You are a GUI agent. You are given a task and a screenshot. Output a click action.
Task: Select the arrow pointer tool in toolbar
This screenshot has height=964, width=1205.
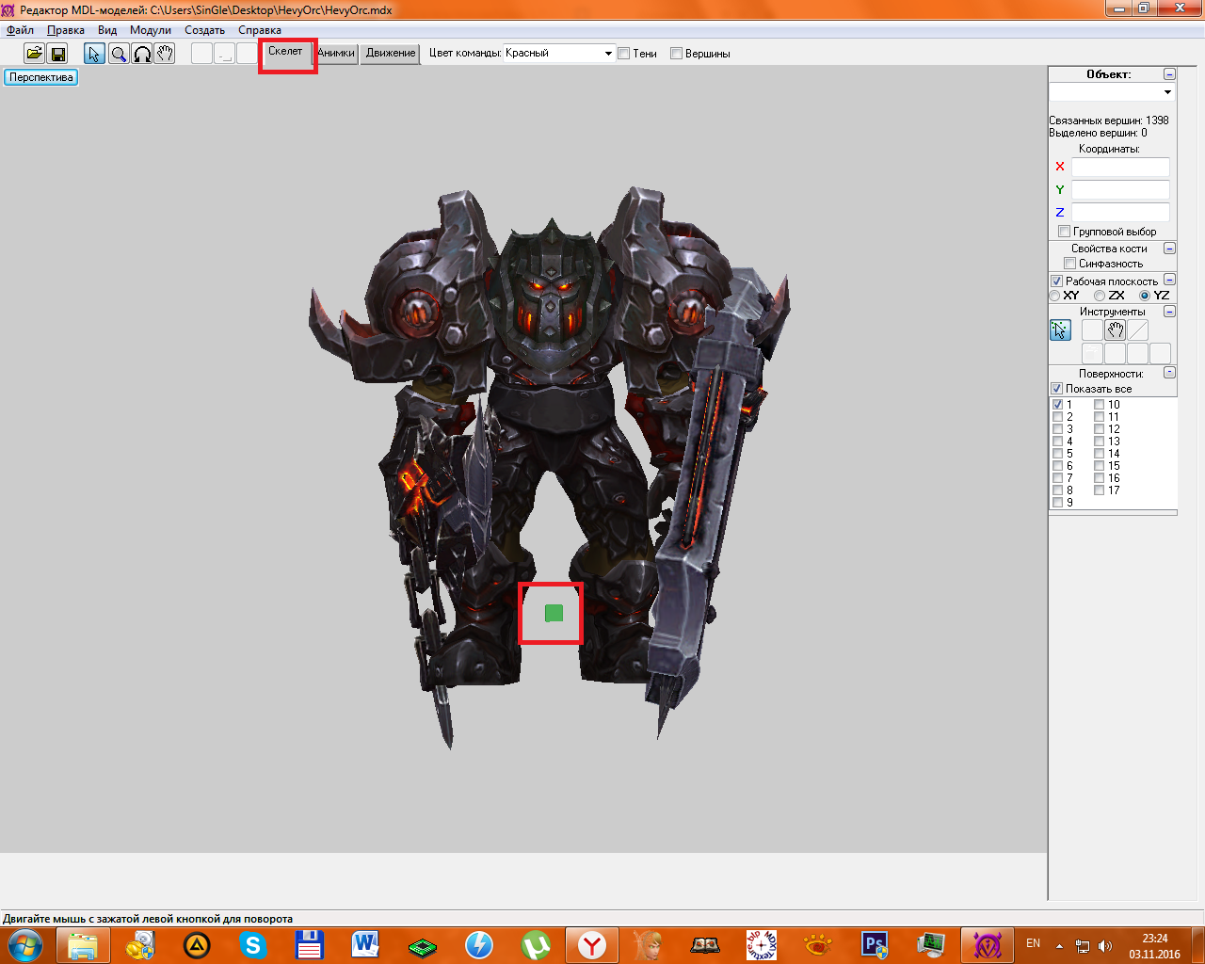tap(94, 54)
